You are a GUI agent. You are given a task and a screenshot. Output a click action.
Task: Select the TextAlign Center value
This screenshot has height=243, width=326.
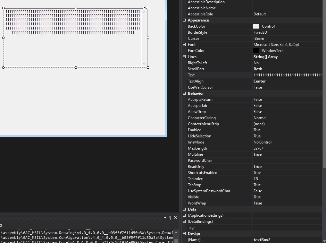click(259, 81)
